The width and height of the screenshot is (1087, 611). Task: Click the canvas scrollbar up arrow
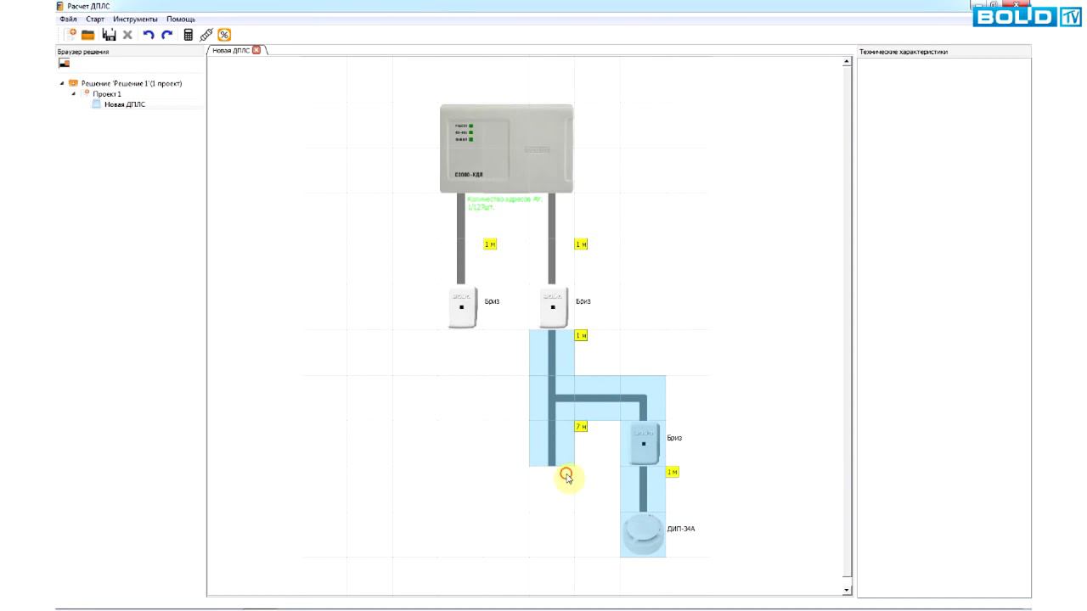847,62
